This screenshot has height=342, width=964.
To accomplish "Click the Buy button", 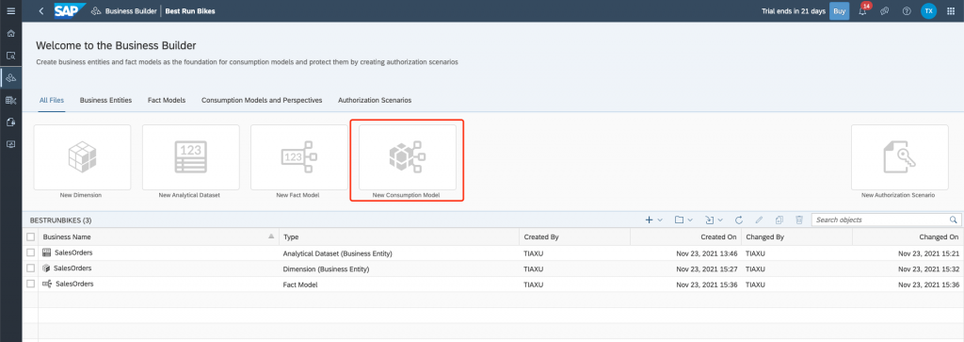I will click(x=839, y=11).
